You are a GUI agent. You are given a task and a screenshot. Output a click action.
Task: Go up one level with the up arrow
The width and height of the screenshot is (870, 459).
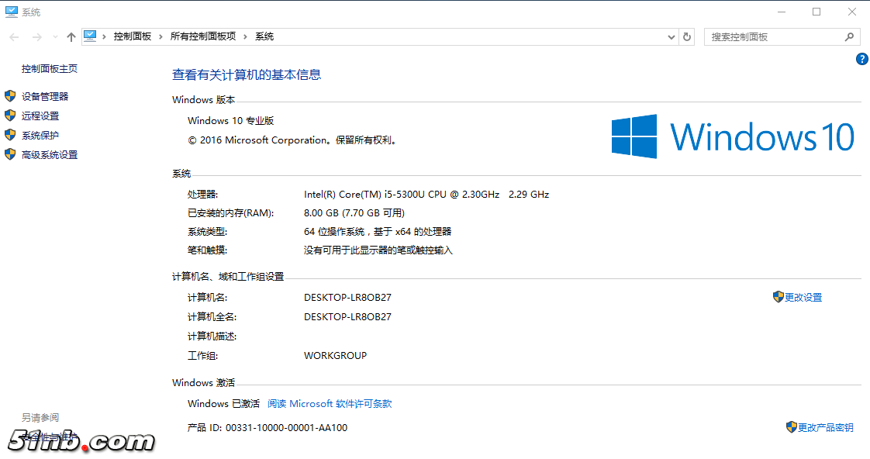(71, 37)
